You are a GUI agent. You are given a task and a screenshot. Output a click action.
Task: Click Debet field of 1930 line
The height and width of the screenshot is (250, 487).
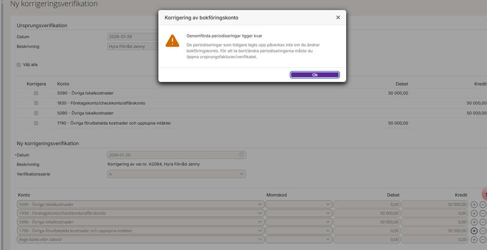pos(367,213)
